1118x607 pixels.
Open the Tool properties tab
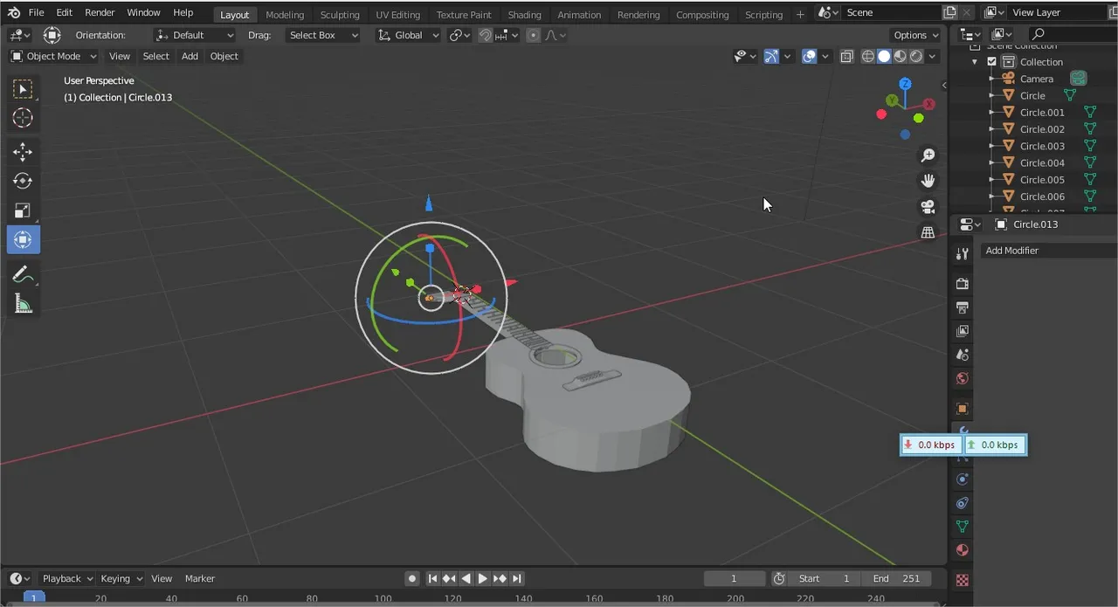point(963,254)
